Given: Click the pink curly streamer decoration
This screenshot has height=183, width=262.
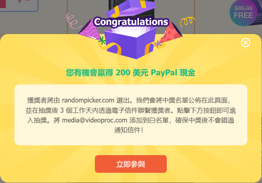Looking at the screenshot, I should (73, 21).
